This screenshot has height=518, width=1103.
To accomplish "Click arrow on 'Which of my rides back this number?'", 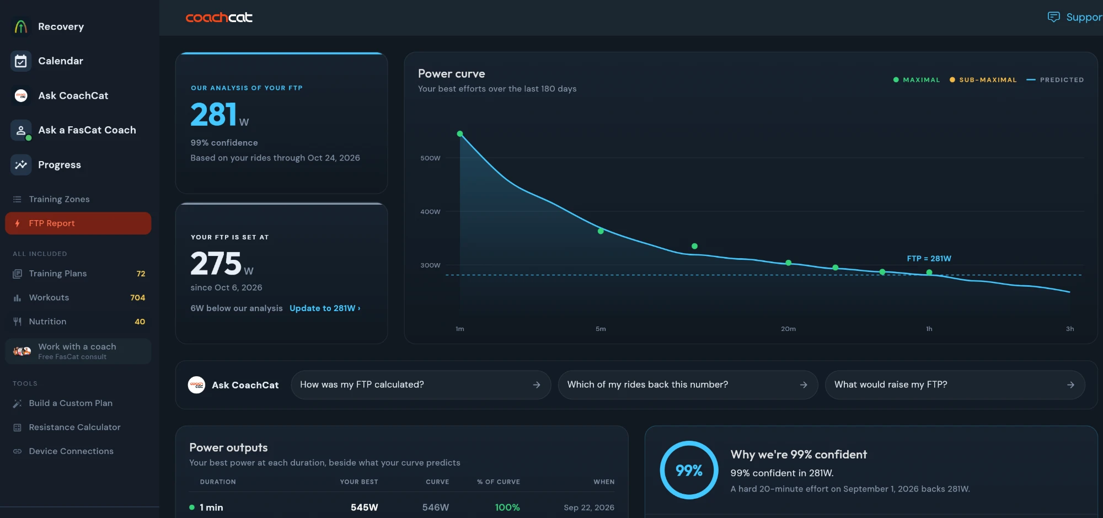I will coord(804,385).
